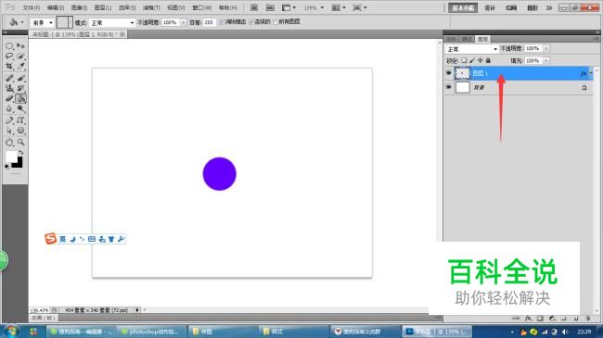This screenshot has width=603, height=338.
Task: Select the Path Selection tool
Action: [9, 131]
